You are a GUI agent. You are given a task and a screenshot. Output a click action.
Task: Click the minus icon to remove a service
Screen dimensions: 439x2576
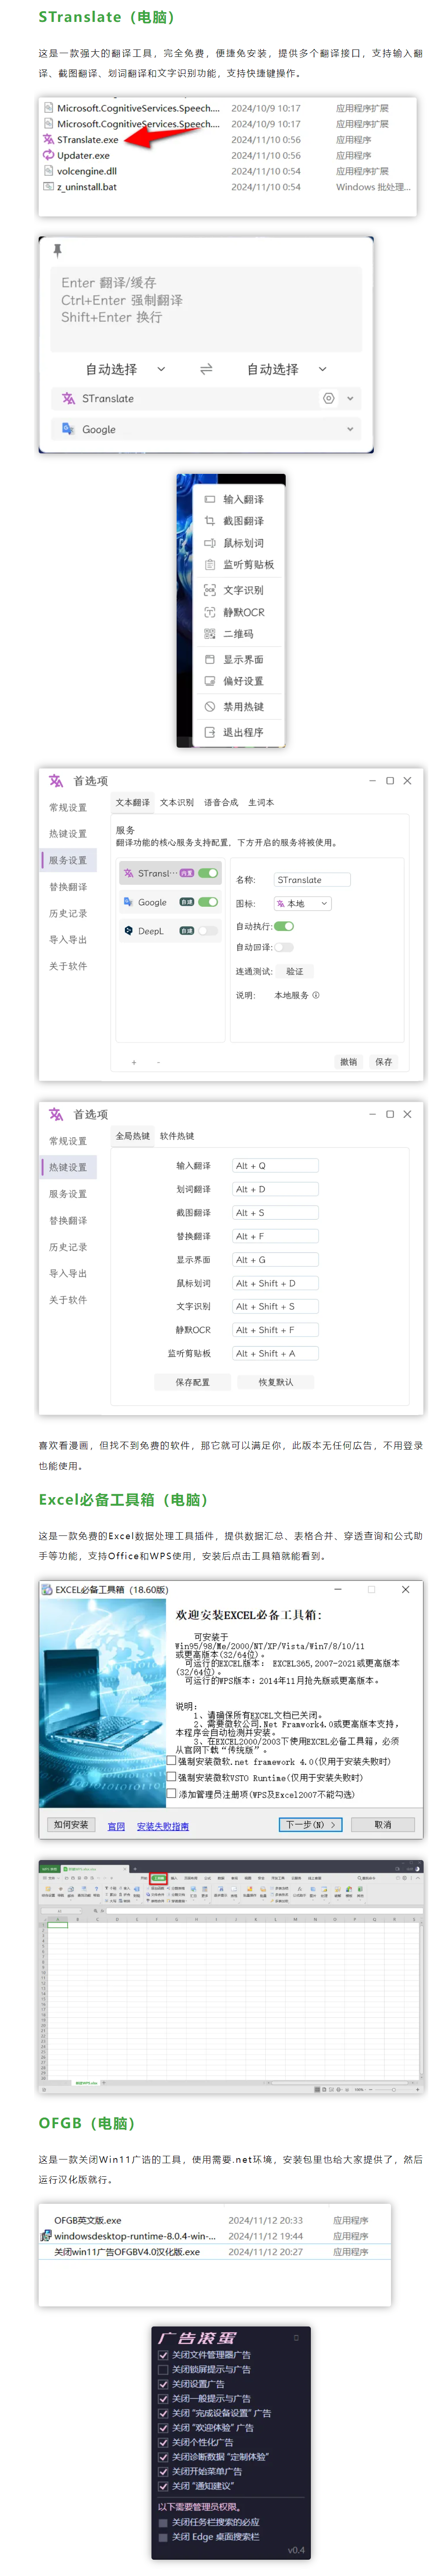click(x=158, y=1062)
